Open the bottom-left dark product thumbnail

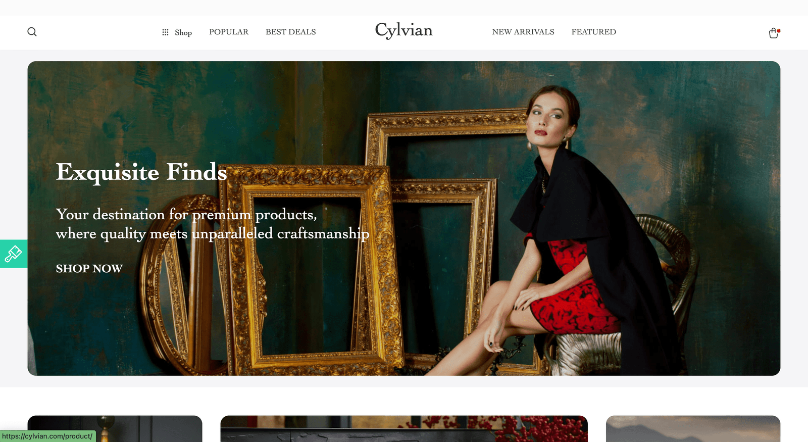click(115, 429)
